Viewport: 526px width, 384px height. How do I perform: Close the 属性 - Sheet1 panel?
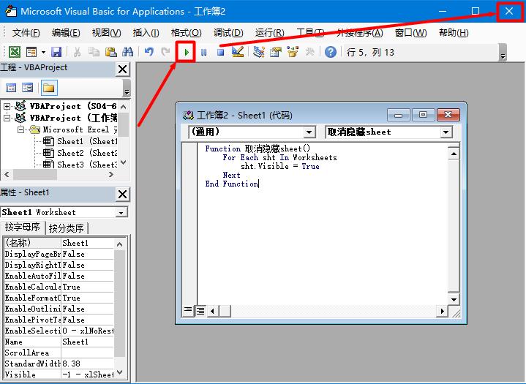click(x=123, y=194)
